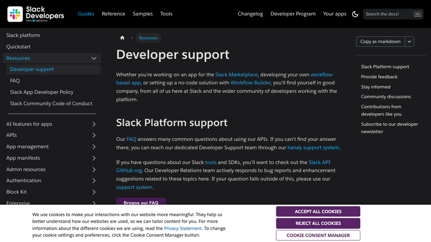Open the Developer Program link
This screenshot has width=431, height=242.
tap(293, 14)
